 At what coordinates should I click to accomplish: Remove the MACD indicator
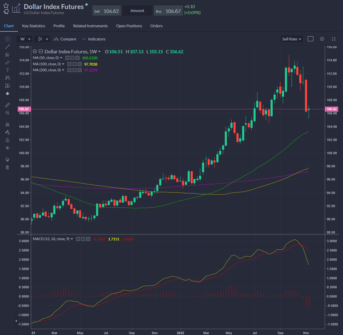(88, 239)
